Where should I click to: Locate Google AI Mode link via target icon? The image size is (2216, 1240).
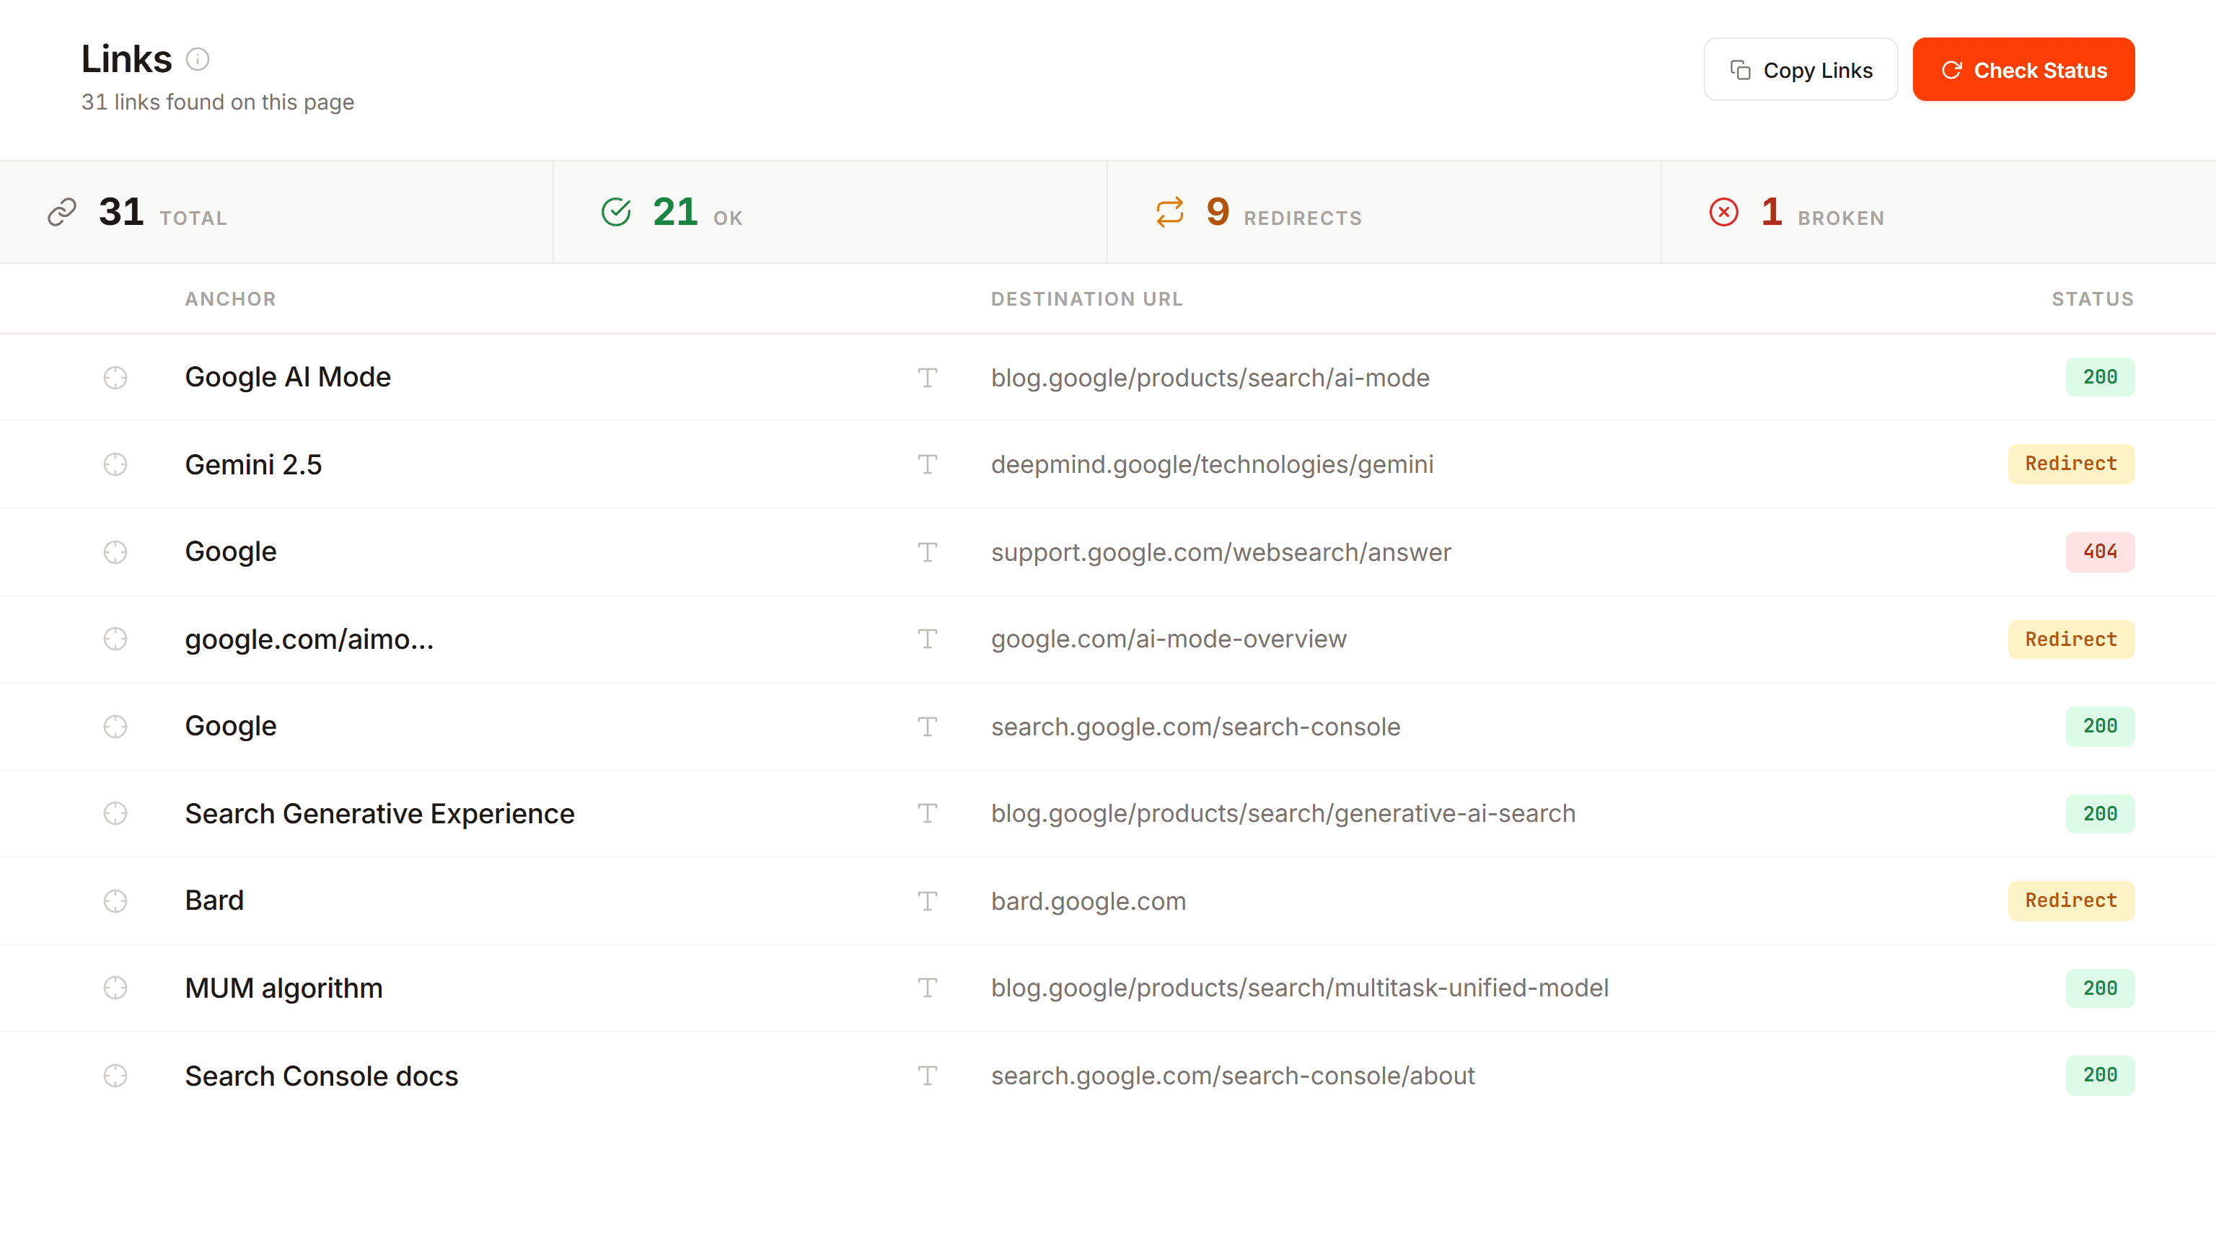click(115, 378)
